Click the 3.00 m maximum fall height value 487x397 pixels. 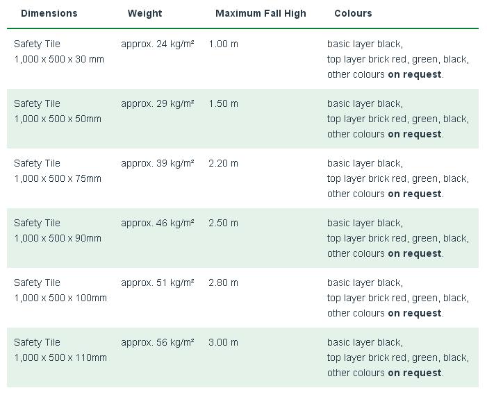pos(223,342)
